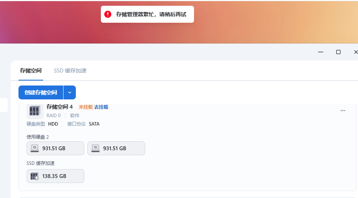Maximize the storage manager window

[338, 52]
